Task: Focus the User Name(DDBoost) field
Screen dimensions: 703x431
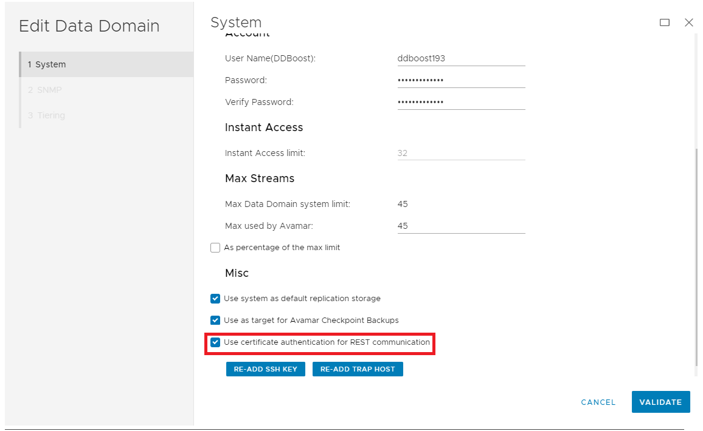Action: click(460, 59)
